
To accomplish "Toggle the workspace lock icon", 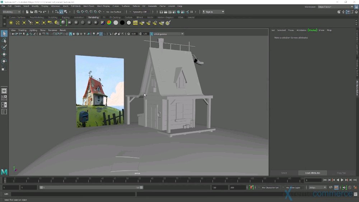I will (356, 7).
